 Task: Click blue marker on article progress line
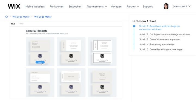pos(134,26)
